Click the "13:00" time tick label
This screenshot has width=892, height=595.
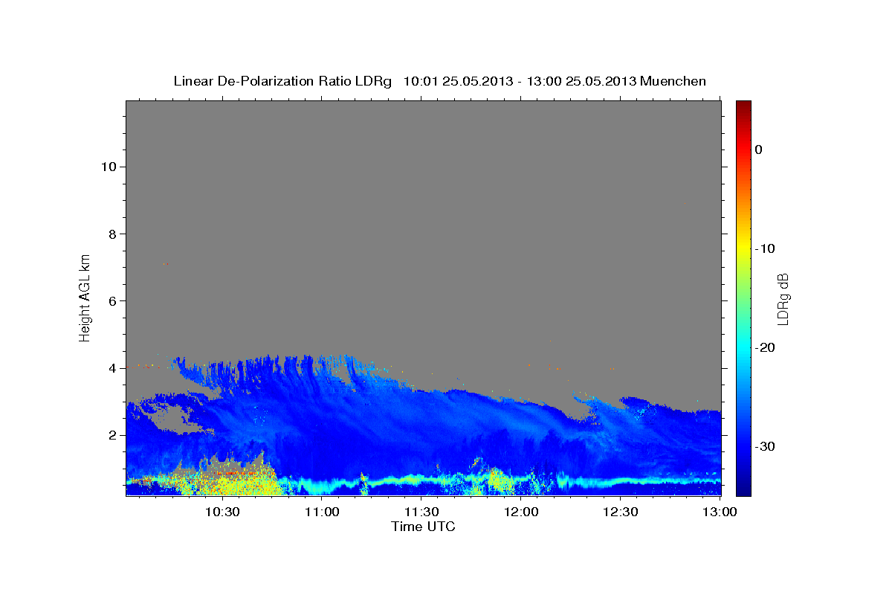click(x=720, y=512)
